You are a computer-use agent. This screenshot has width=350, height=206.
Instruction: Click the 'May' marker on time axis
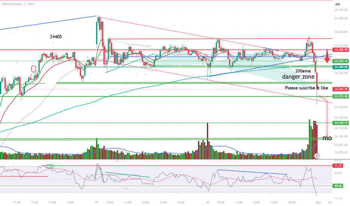pyautogui.click(x=318, y=202)
